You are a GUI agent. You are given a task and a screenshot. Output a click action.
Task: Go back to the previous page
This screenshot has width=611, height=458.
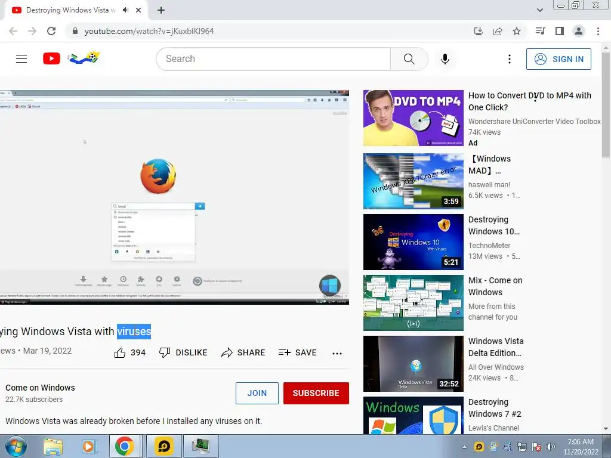13,31
